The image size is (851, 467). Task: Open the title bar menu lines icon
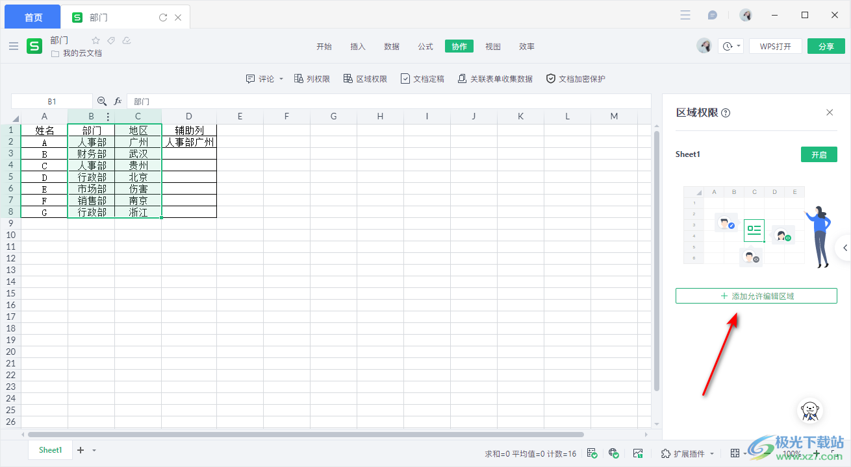(x=685, y=15)
